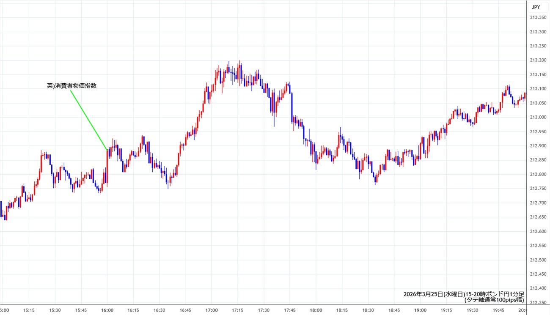Select the 212.800 price axis label

[537, 174]
